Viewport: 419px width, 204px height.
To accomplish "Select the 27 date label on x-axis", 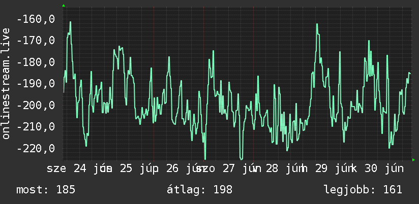I will pyautogui.click(x=228, y=168).
